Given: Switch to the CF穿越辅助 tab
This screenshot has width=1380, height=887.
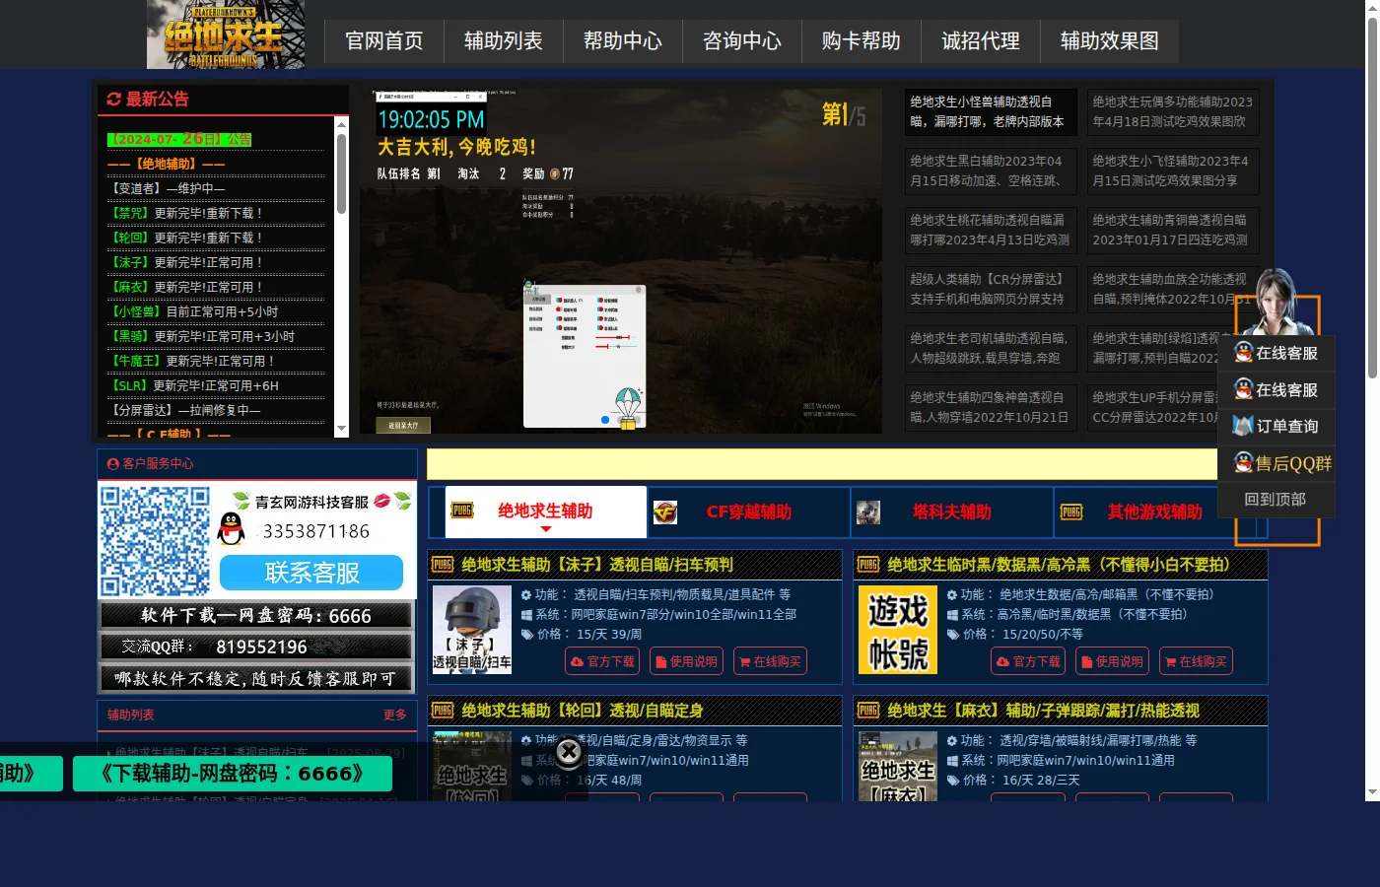Looking at the screenshot, I should coord(749,512).
